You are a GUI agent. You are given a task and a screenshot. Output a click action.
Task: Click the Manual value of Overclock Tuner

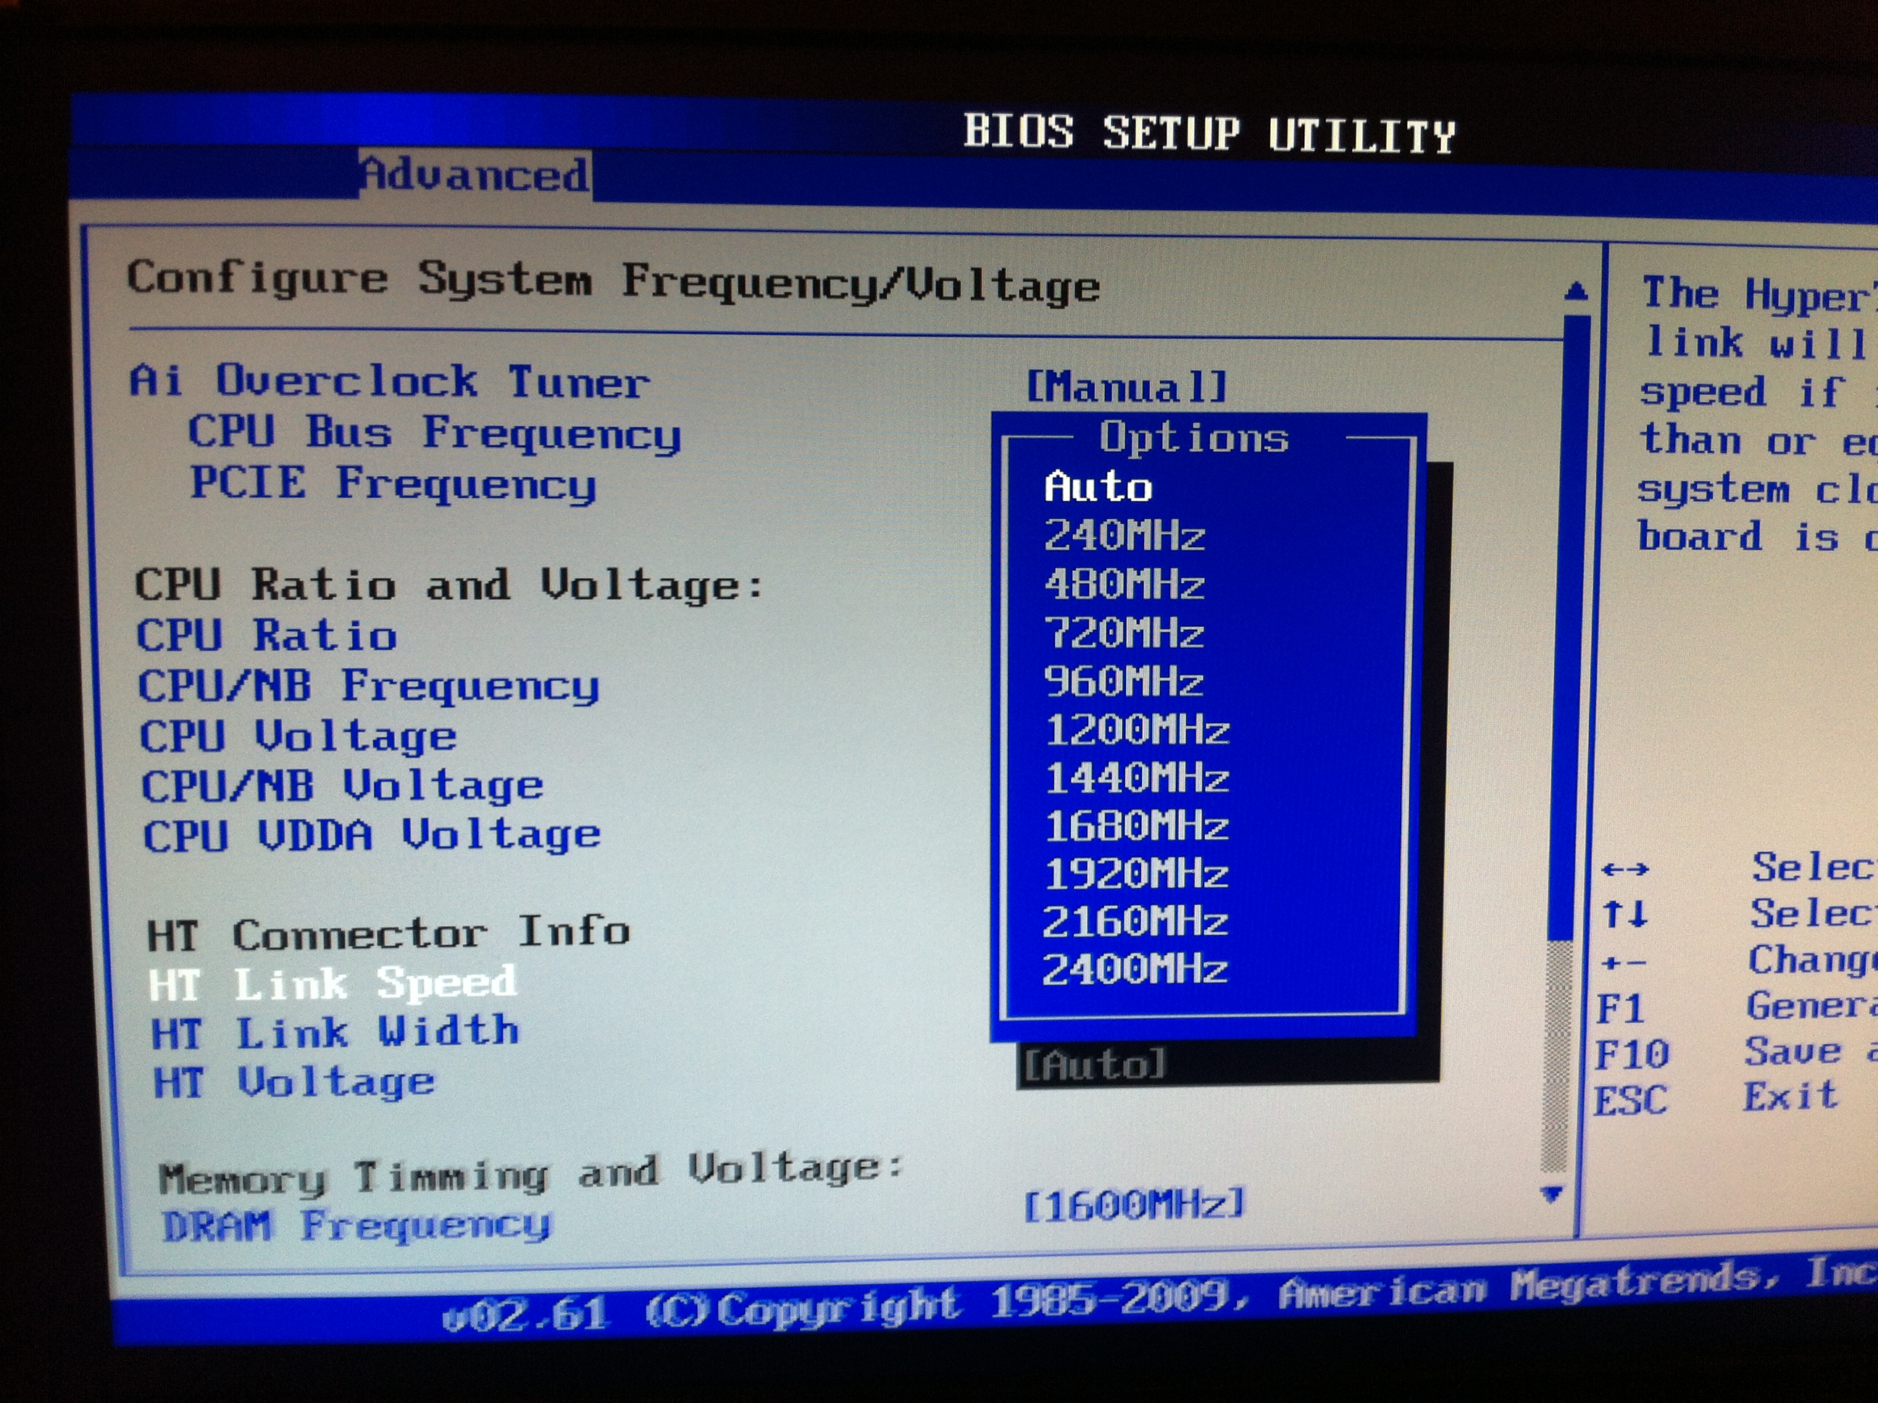[1126, 387]
